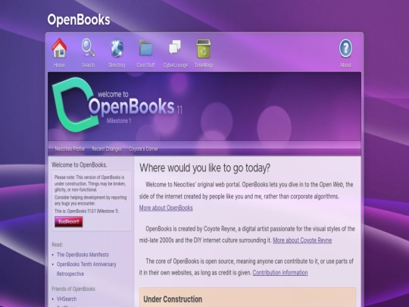Image resolution: width=409 pixels, height=307 pixels.
Task: Open the Cool Stuff folder icon
Action: [146, 48]
